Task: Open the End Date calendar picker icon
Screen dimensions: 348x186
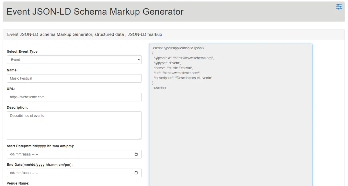Action: tap(136, 173)
